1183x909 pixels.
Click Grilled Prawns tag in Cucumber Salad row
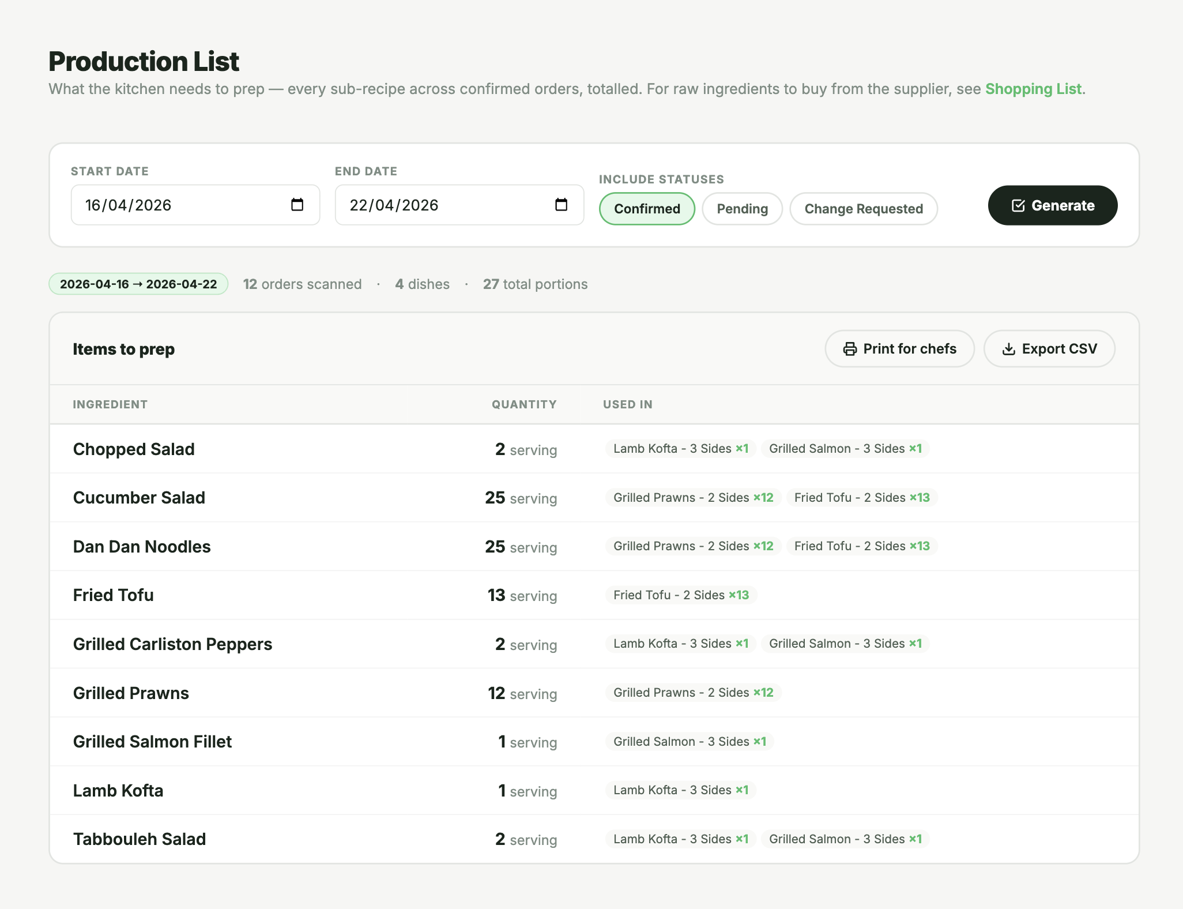[694, 498]
